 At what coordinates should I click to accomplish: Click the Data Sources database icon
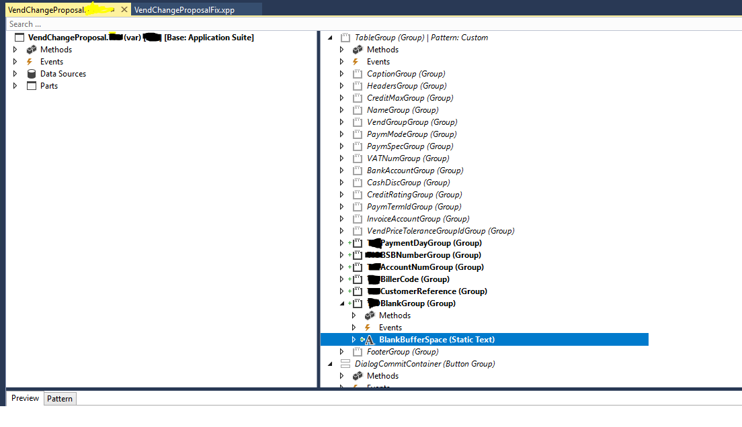coord(31,74)
